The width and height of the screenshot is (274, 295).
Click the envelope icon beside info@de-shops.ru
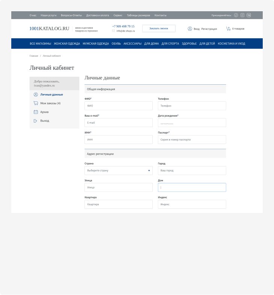[x=113, y=31]
